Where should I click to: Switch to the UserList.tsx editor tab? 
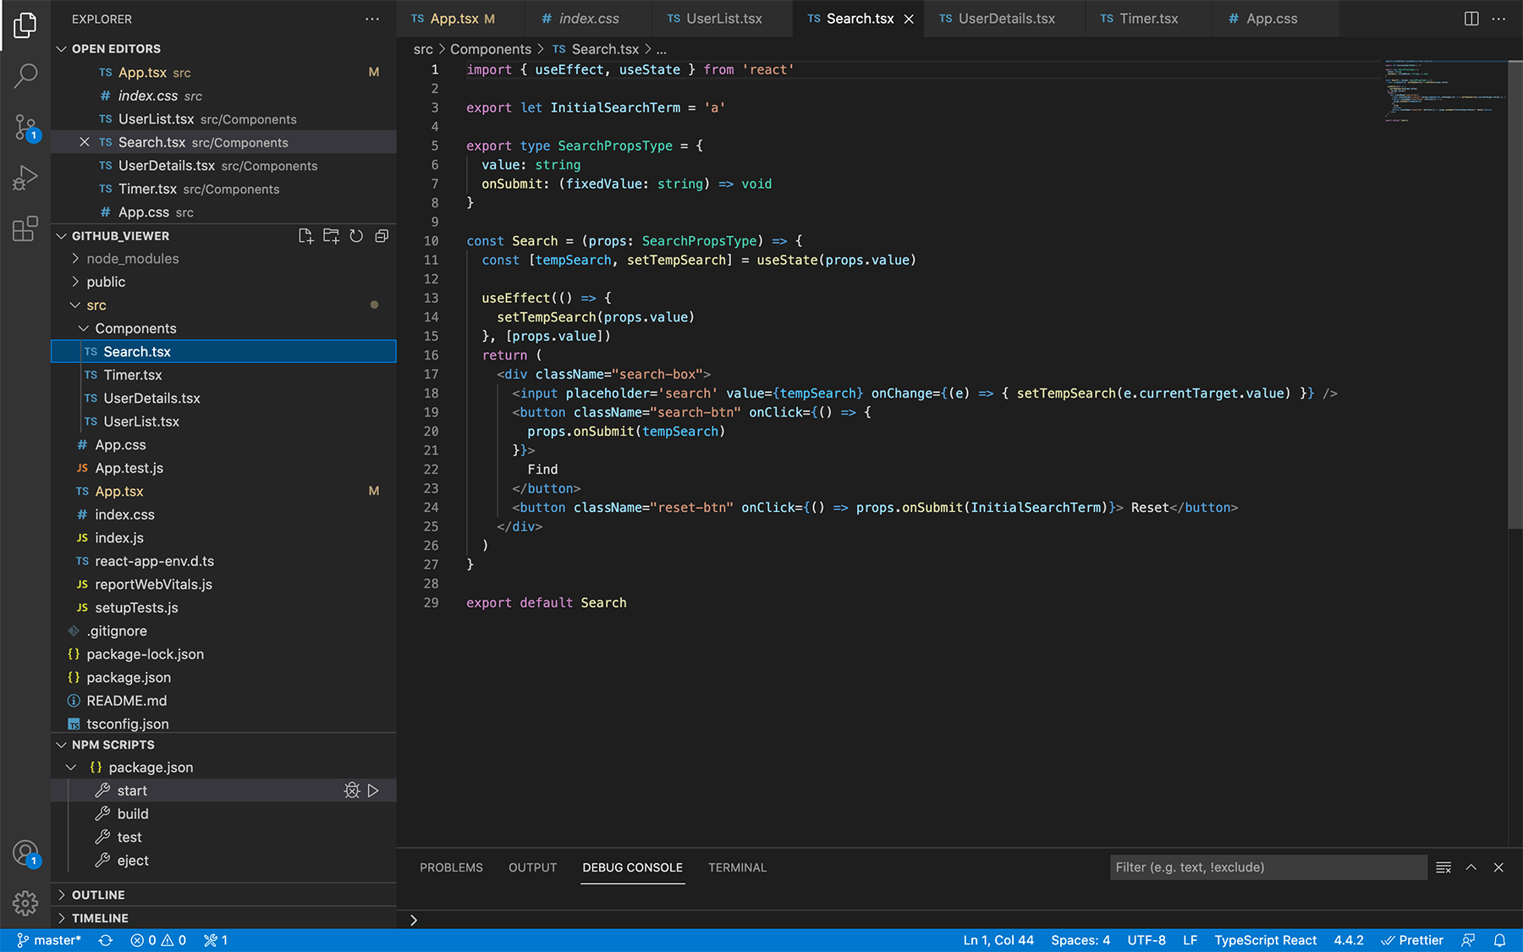click(722, 19)
